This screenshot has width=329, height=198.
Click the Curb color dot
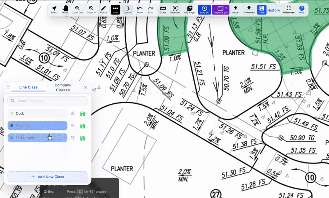pyautogui.click(x=12, y=113)
